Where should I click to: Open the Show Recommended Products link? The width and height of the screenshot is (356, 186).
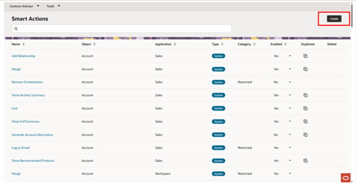pyautogui.click(x=33, y=161)
